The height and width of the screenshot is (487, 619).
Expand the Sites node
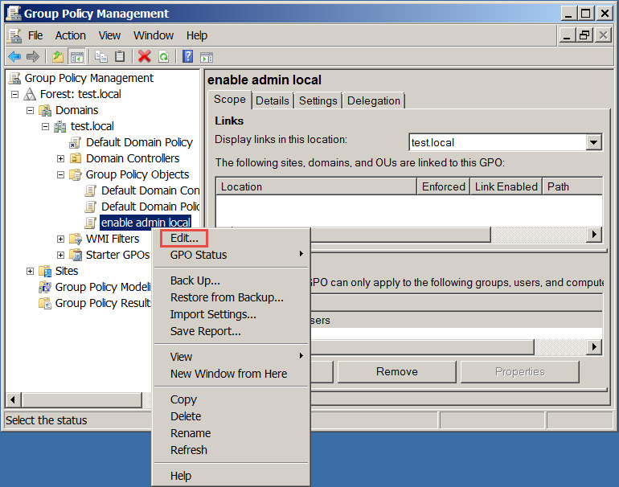[30, 271]
